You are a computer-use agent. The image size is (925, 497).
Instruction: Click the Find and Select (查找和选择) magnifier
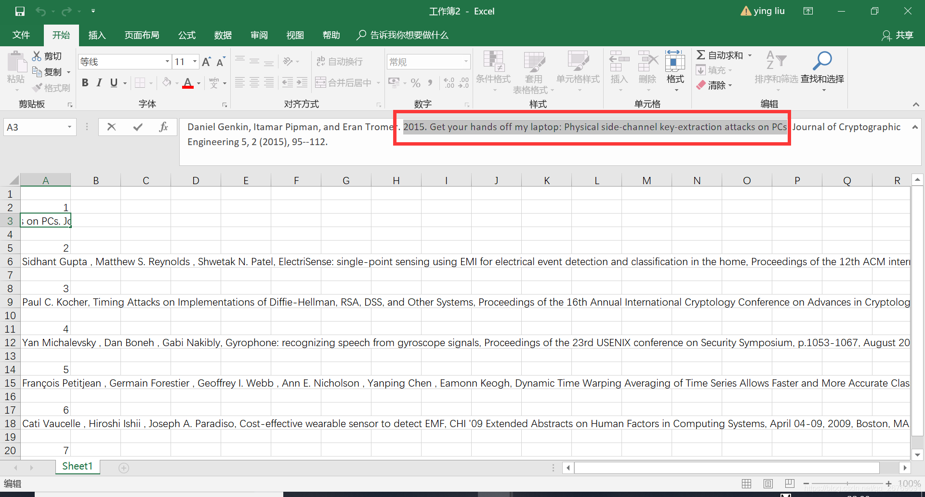pos(822,61)
